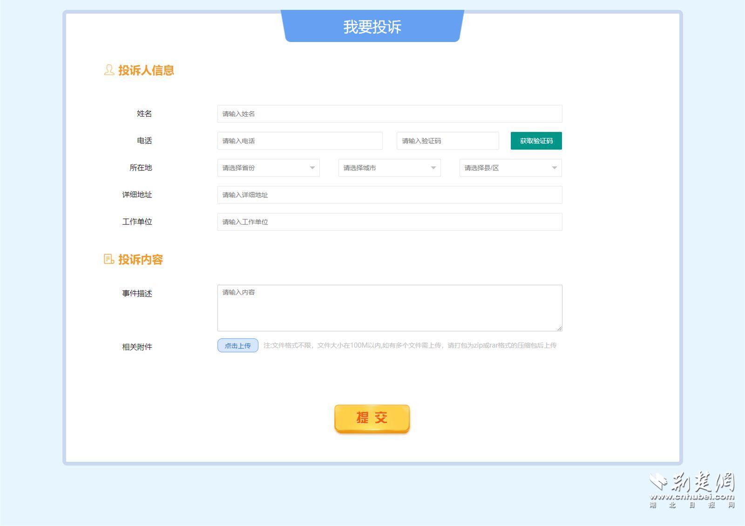Click the 我要投诉 header banner
745x526 pixels.
click(x=372, y=27)
